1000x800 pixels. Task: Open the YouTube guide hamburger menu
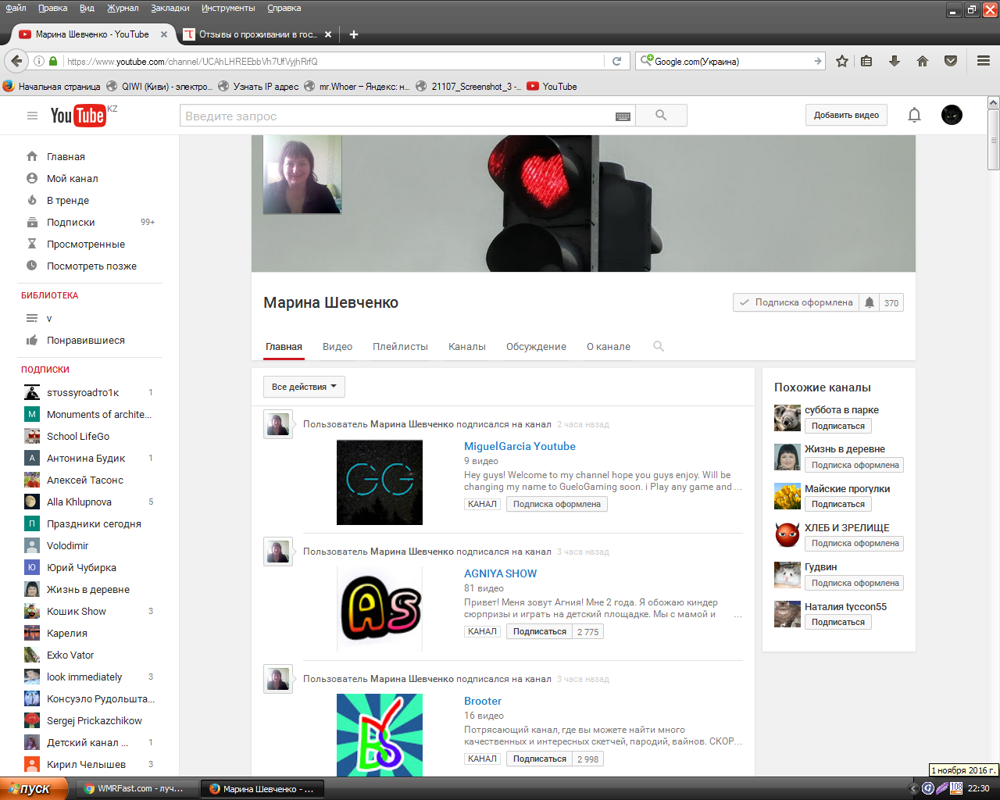32,116
